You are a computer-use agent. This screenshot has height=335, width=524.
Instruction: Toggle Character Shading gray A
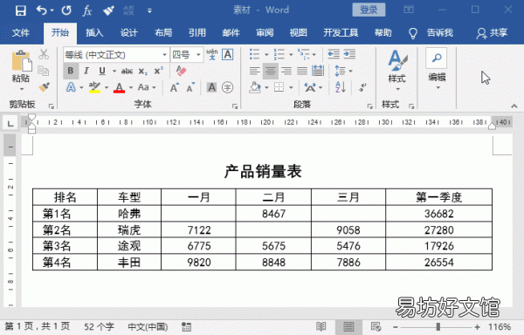pos(211,87)
